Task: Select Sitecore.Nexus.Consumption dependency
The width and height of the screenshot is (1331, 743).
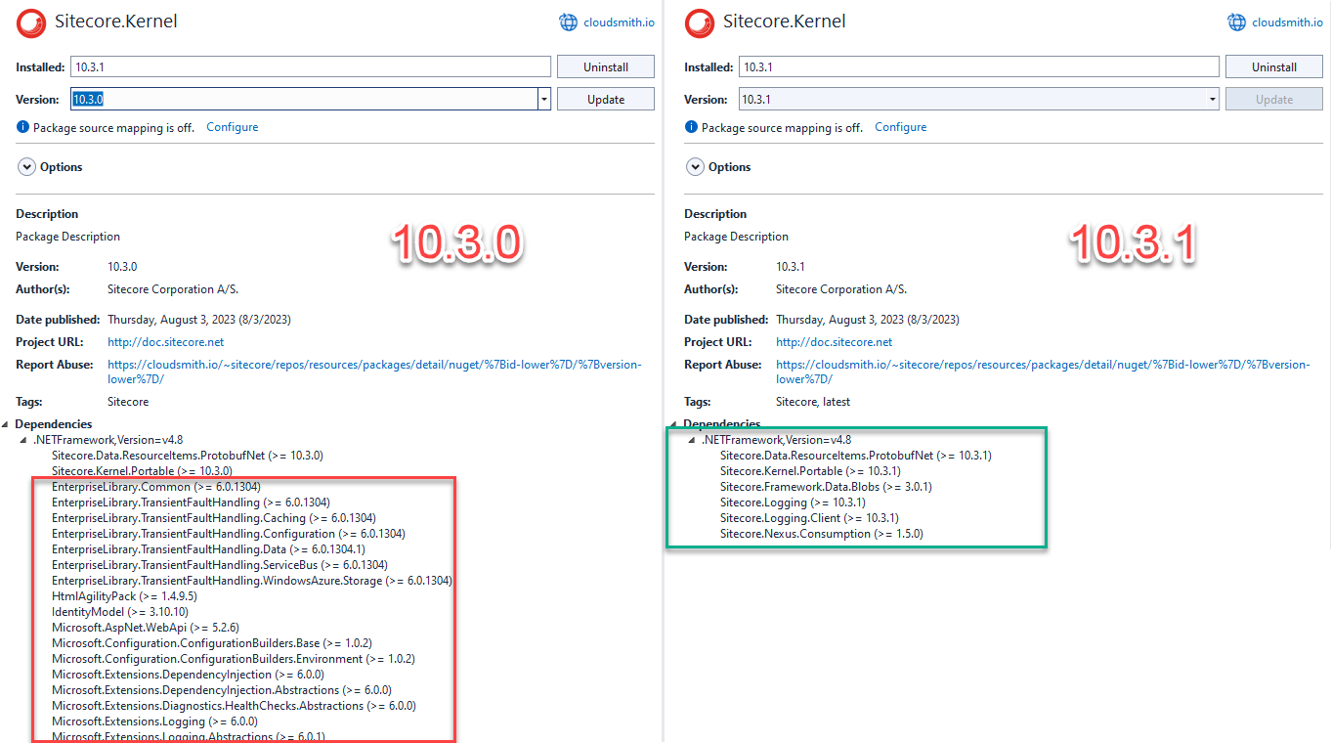Action: [x=822, y=534]
